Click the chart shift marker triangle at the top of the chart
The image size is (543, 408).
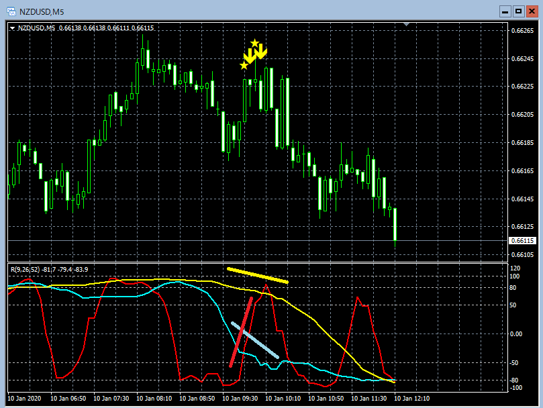[x=406, y=24]
